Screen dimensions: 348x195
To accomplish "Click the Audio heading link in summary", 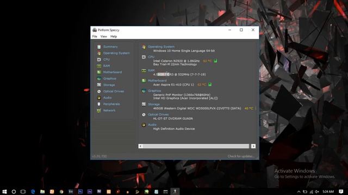I will pos(152,125).
